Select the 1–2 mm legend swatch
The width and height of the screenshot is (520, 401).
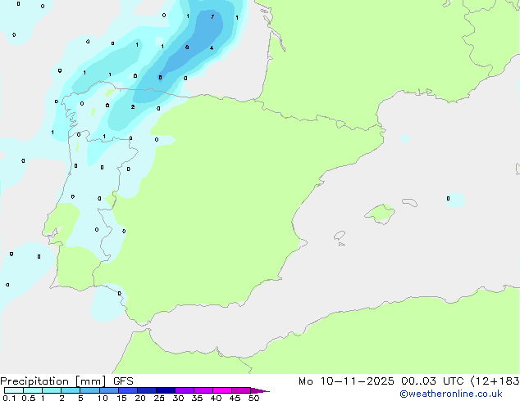click(x=52, y=390)
